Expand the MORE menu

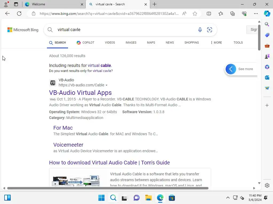(x=216, y=43)
